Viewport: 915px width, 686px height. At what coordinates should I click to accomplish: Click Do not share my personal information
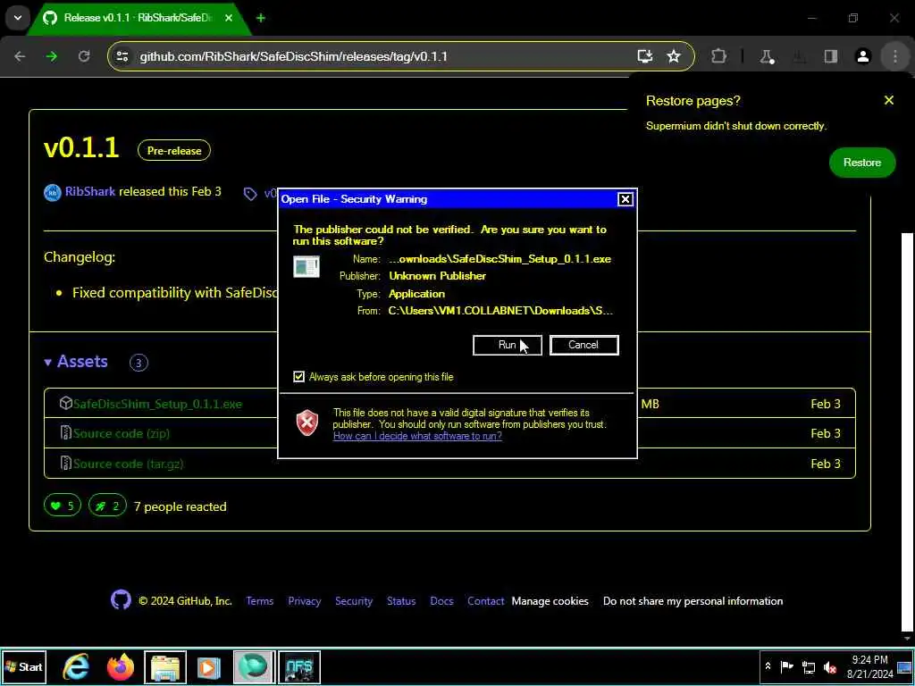point(693,601)
